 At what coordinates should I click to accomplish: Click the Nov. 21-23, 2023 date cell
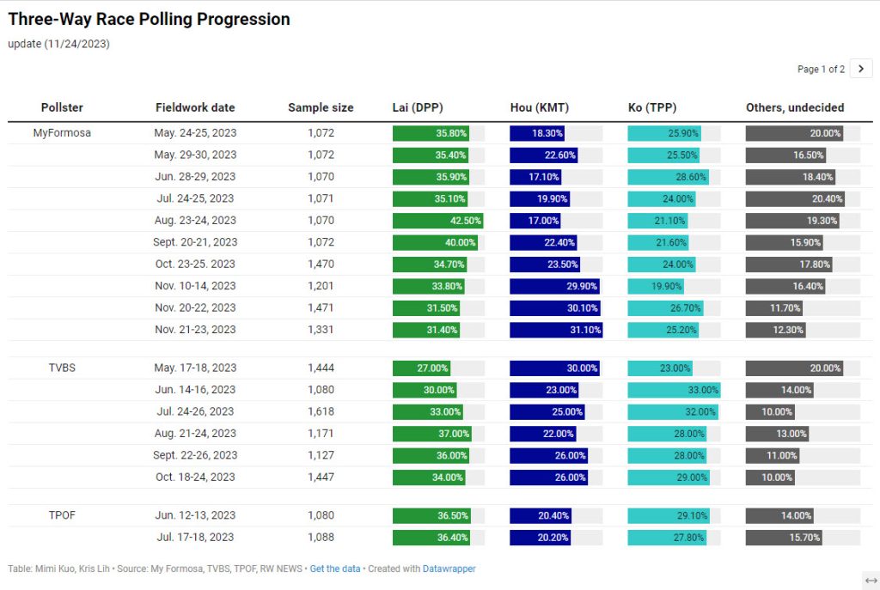pyautogui.click(x=195, y=330)
